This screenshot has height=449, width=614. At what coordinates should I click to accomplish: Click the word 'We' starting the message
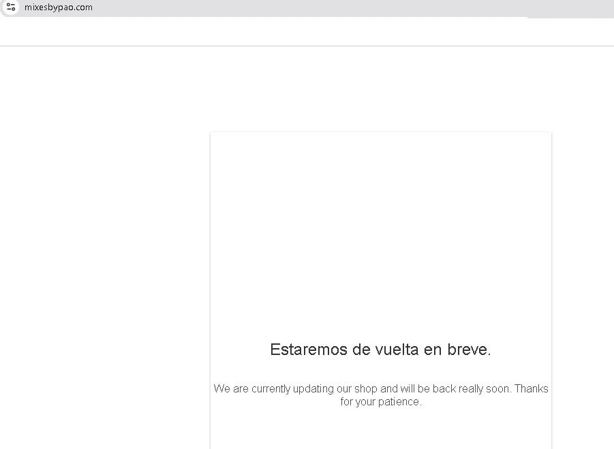tap(221, 388)
